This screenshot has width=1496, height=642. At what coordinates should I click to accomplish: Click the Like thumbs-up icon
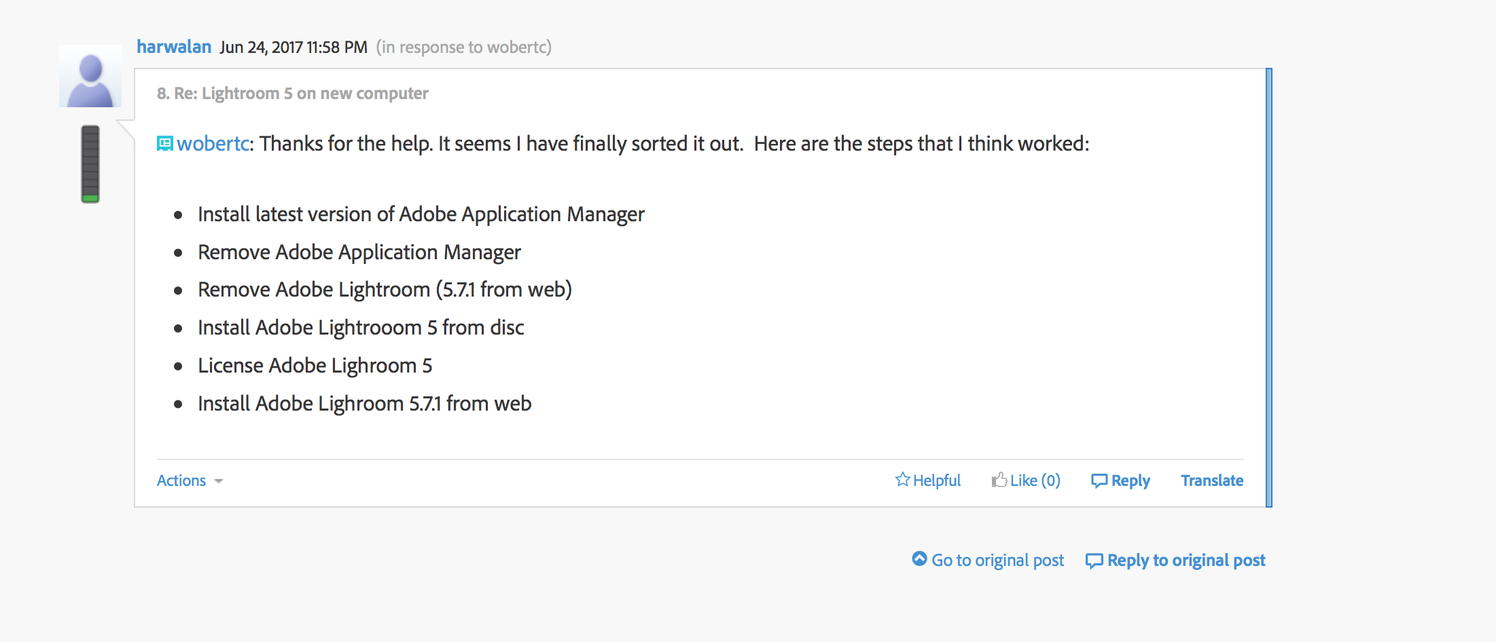pyautogui.click(x=999, y=480)
